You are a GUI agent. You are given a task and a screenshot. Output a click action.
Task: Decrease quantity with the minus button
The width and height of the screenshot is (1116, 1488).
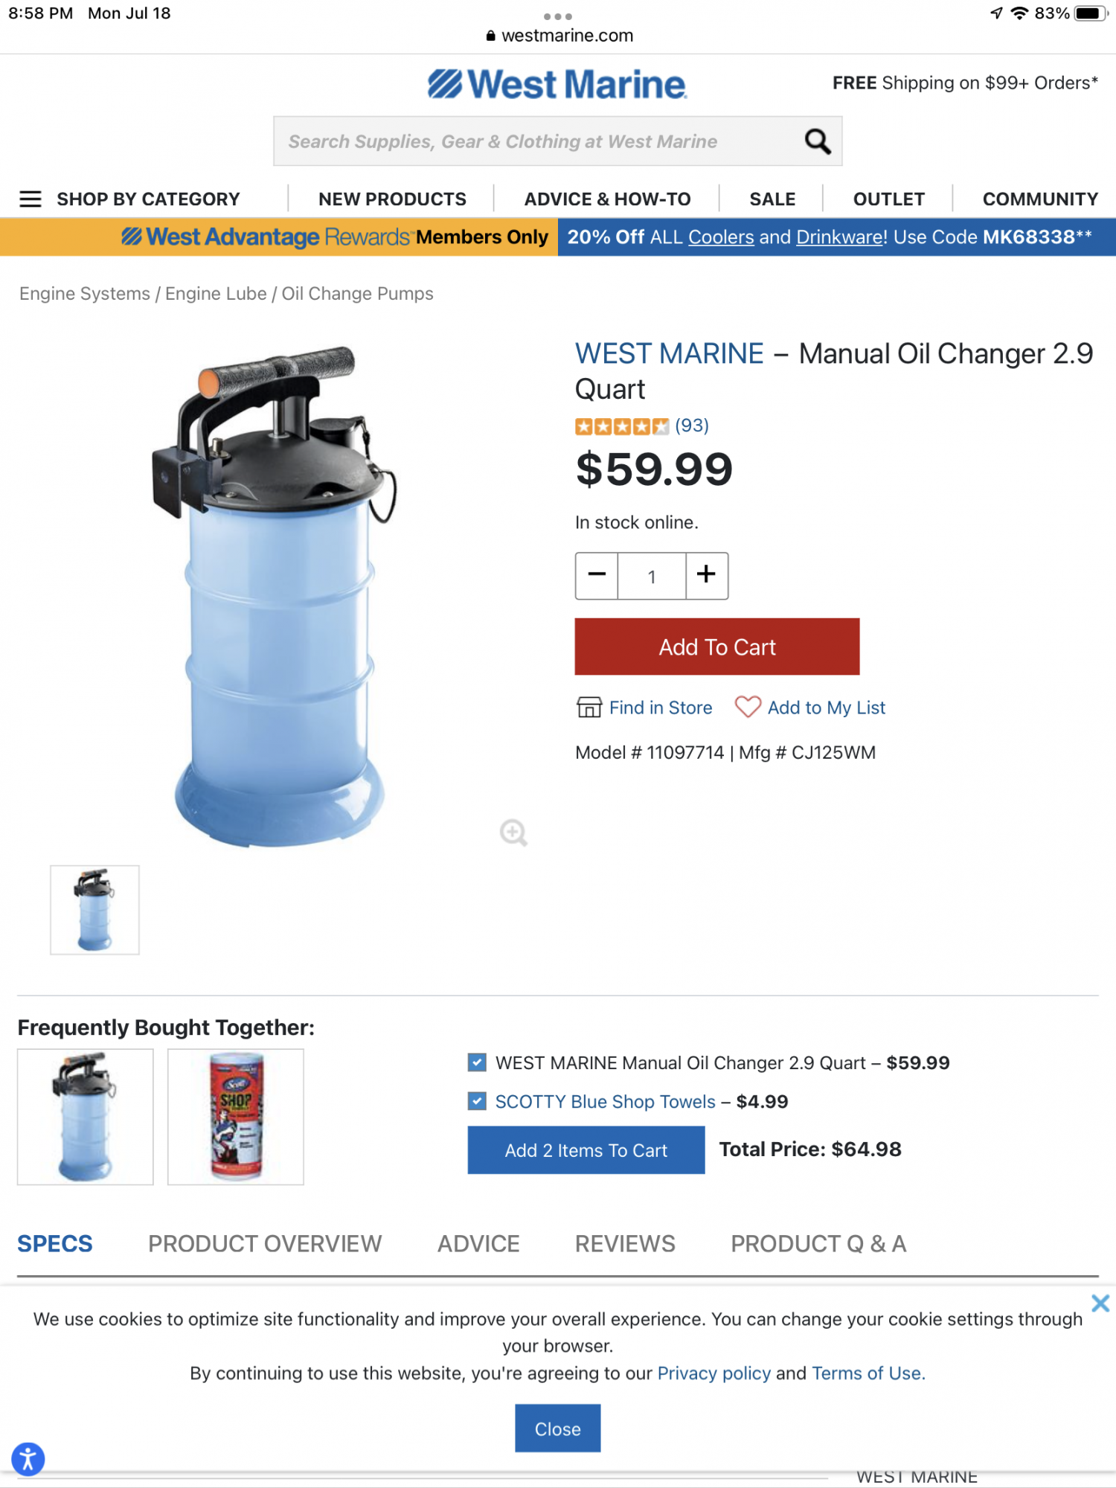click(597, 575)
